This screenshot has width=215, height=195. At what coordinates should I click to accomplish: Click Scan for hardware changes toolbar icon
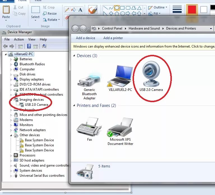point(44,46)
